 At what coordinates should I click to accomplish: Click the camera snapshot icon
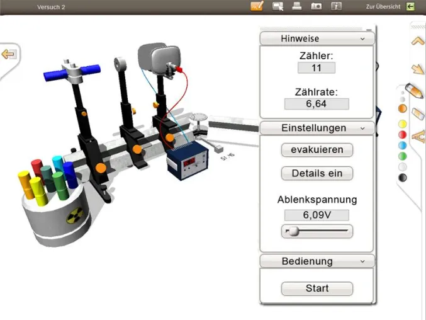(x=317, y=6)
